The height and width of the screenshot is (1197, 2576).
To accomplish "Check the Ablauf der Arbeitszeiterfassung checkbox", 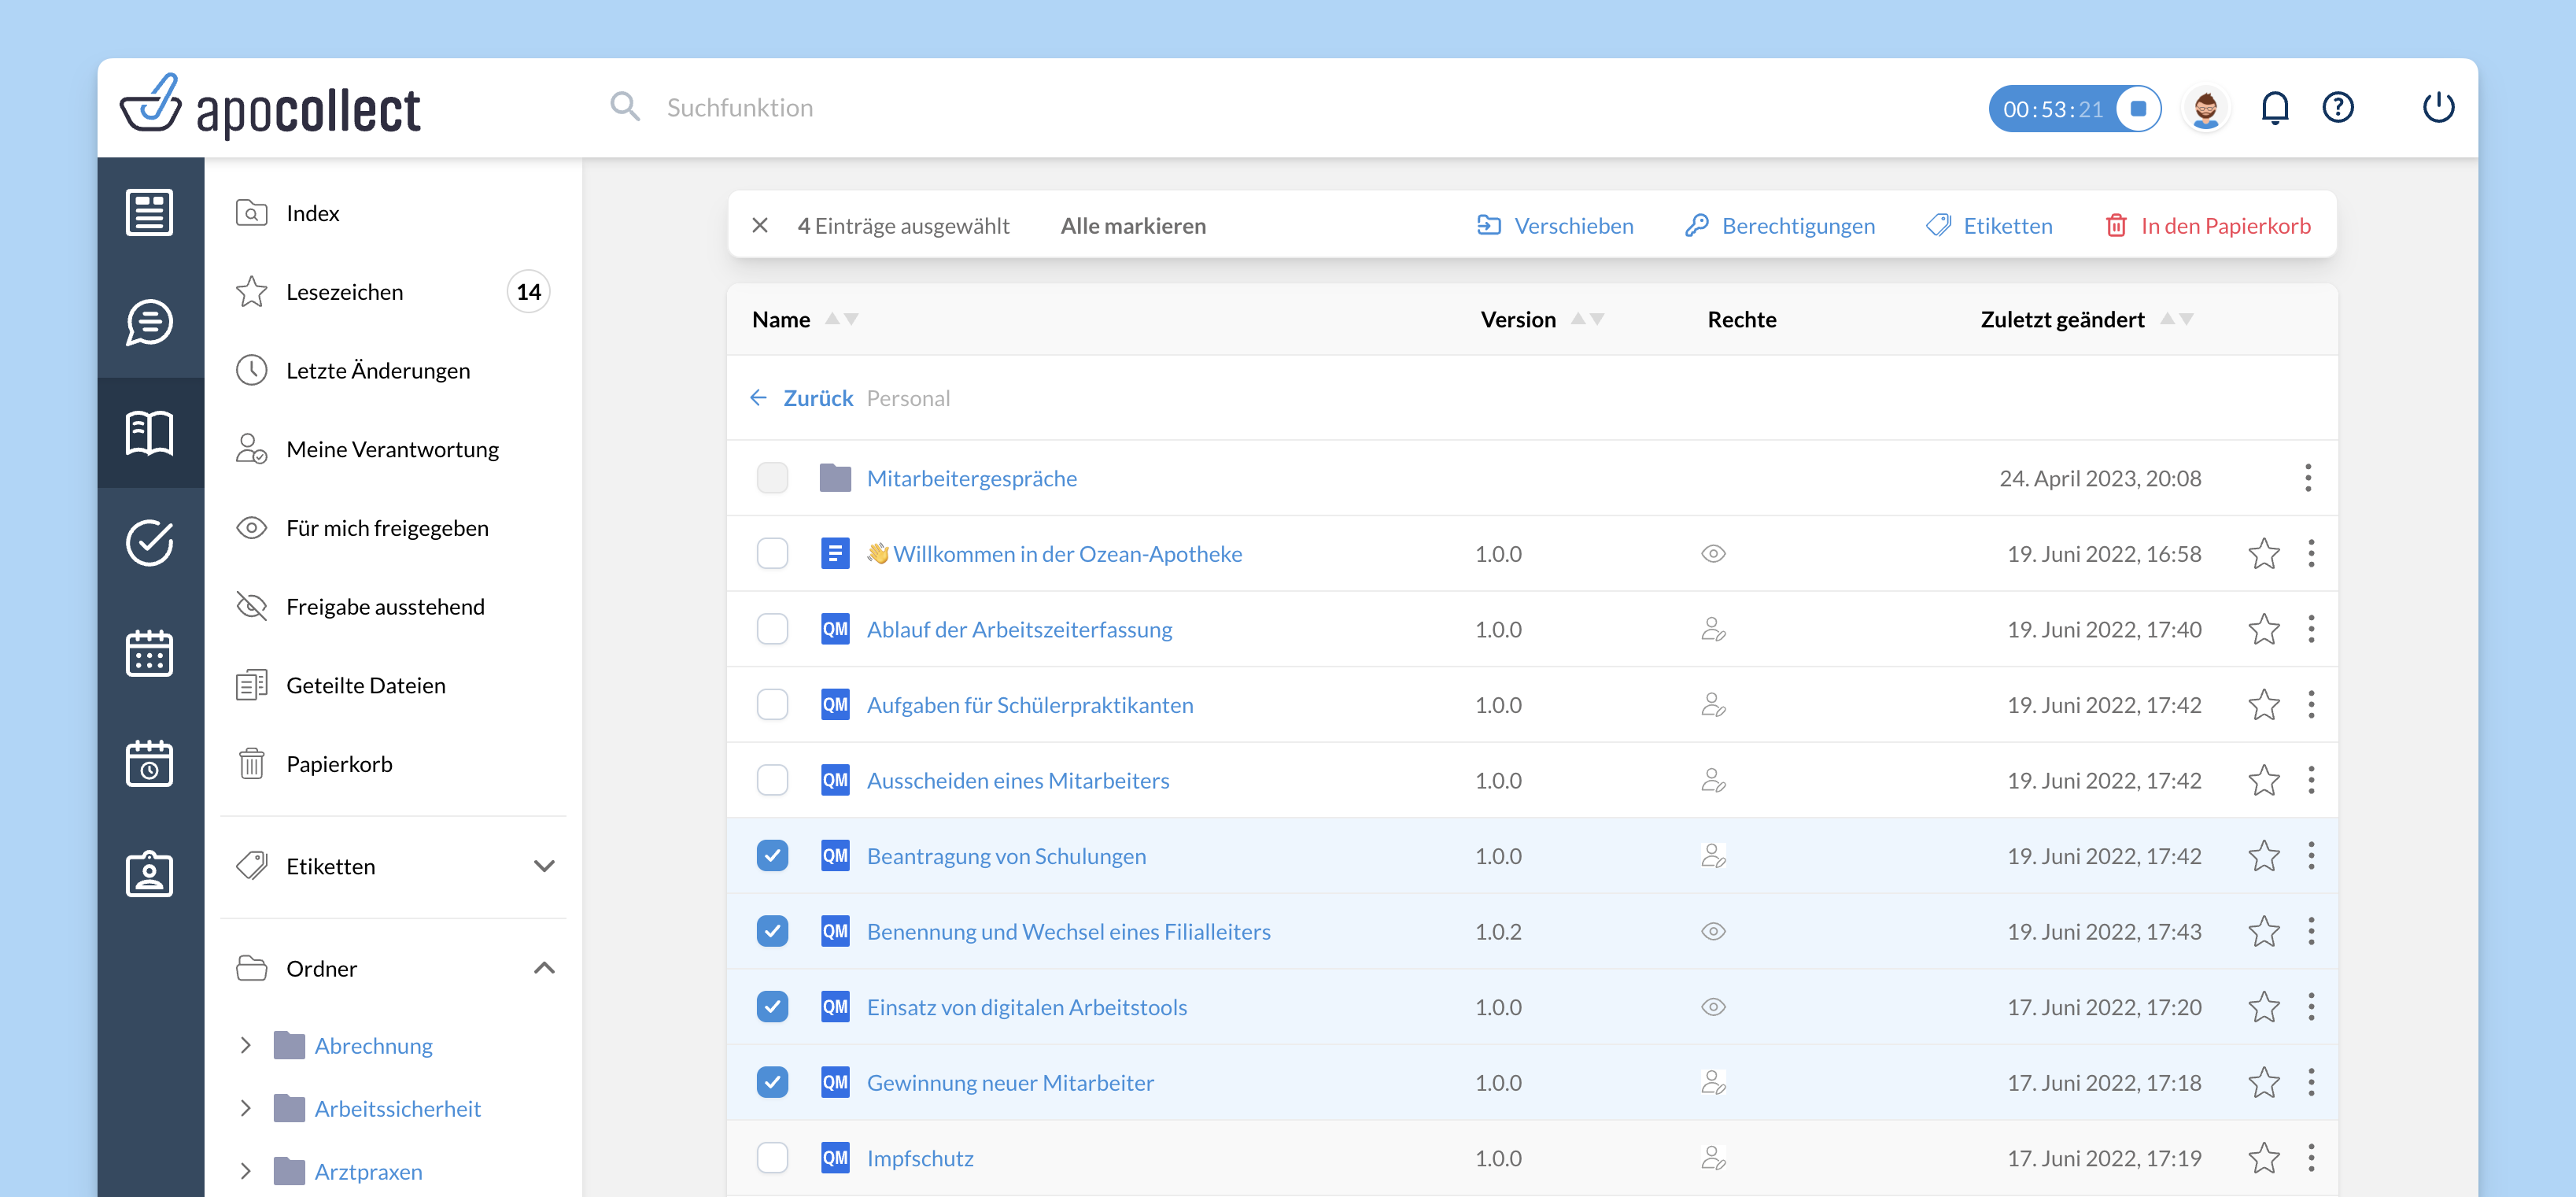I will 772,629.
